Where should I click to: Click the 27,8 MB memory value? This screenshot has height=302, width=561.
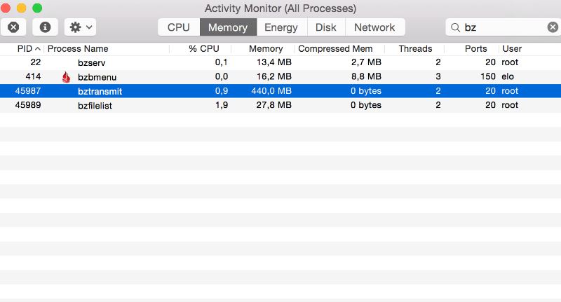coord(274,105)
